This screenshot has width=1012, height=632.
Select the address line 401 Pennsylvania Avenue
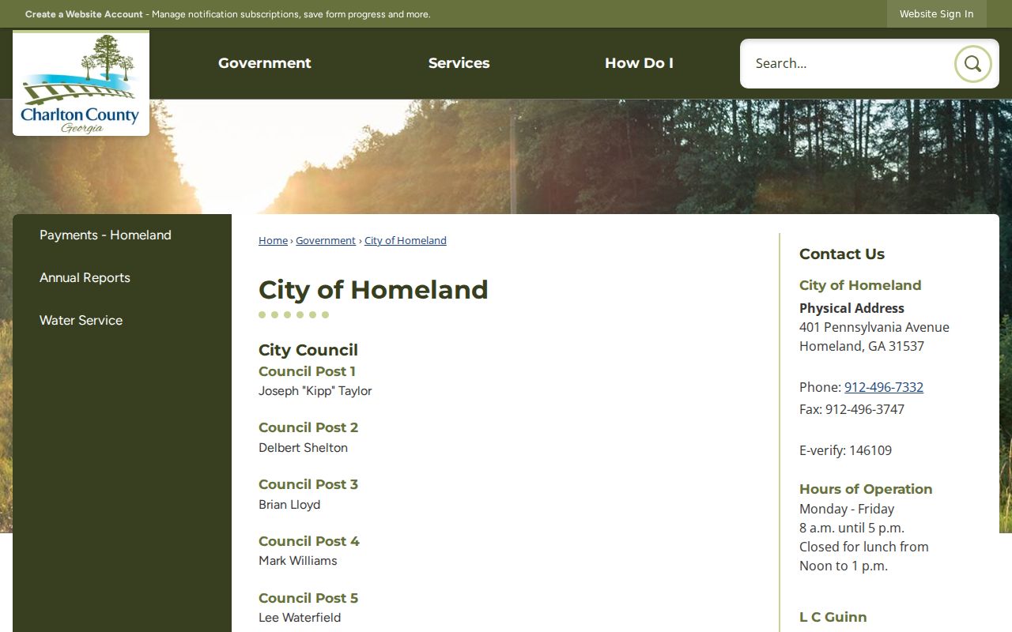(874, 327)
